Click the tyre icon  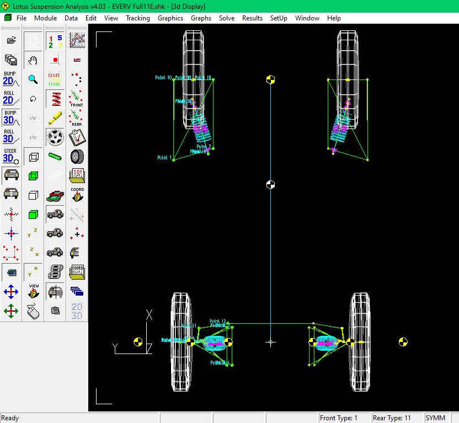click(x=77, y=157)
